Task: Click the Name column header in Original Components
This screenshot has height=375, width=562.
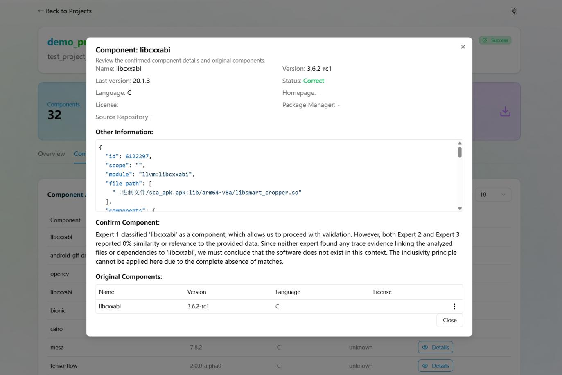Action: click(x=106, y=292)
